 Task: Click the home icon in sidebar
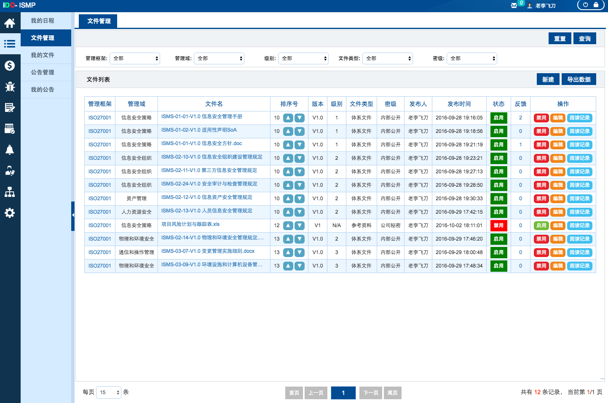10,23
